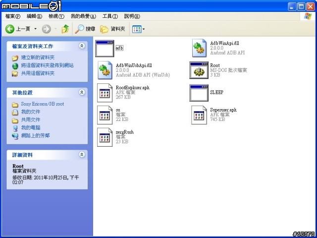
Task: Click the SLEEP file name
Action: point(216,93)
